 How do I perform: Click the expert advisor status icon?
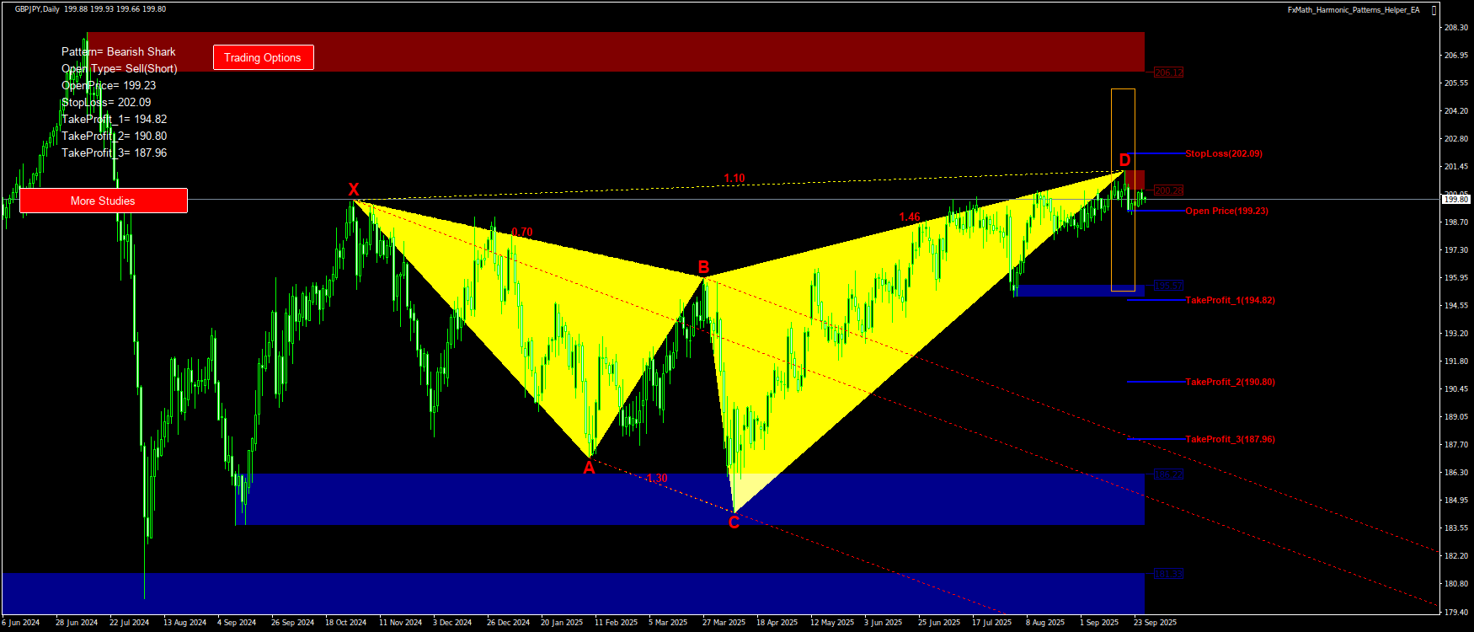pyautogui.click(x=1434, y=10)
